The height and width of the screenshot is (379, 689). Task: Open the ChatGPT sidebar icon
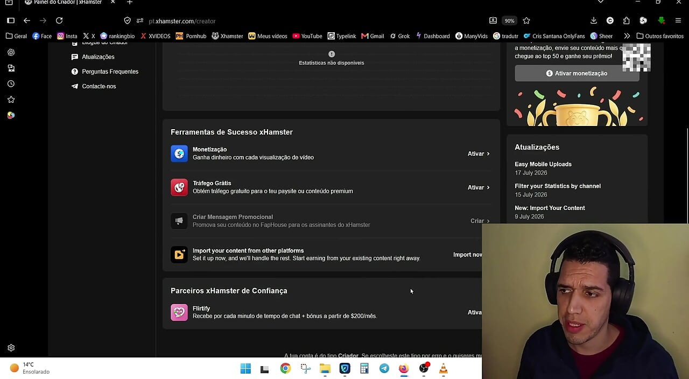[x=11, y=52]
